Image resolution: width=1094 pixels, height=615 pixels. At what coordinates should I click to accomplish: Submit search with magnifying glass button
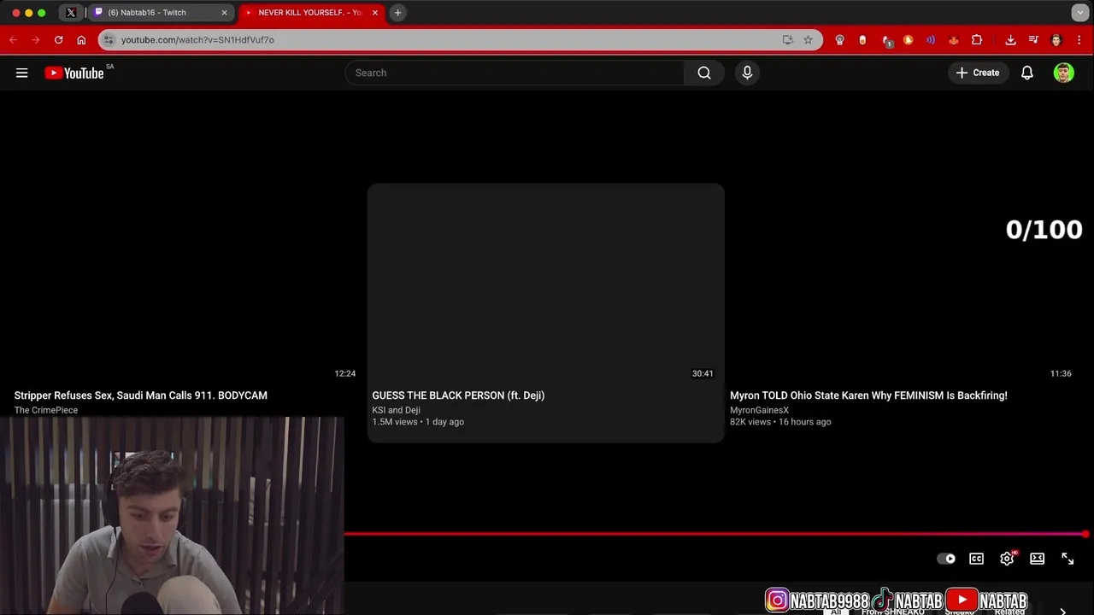tap(704, 73)
